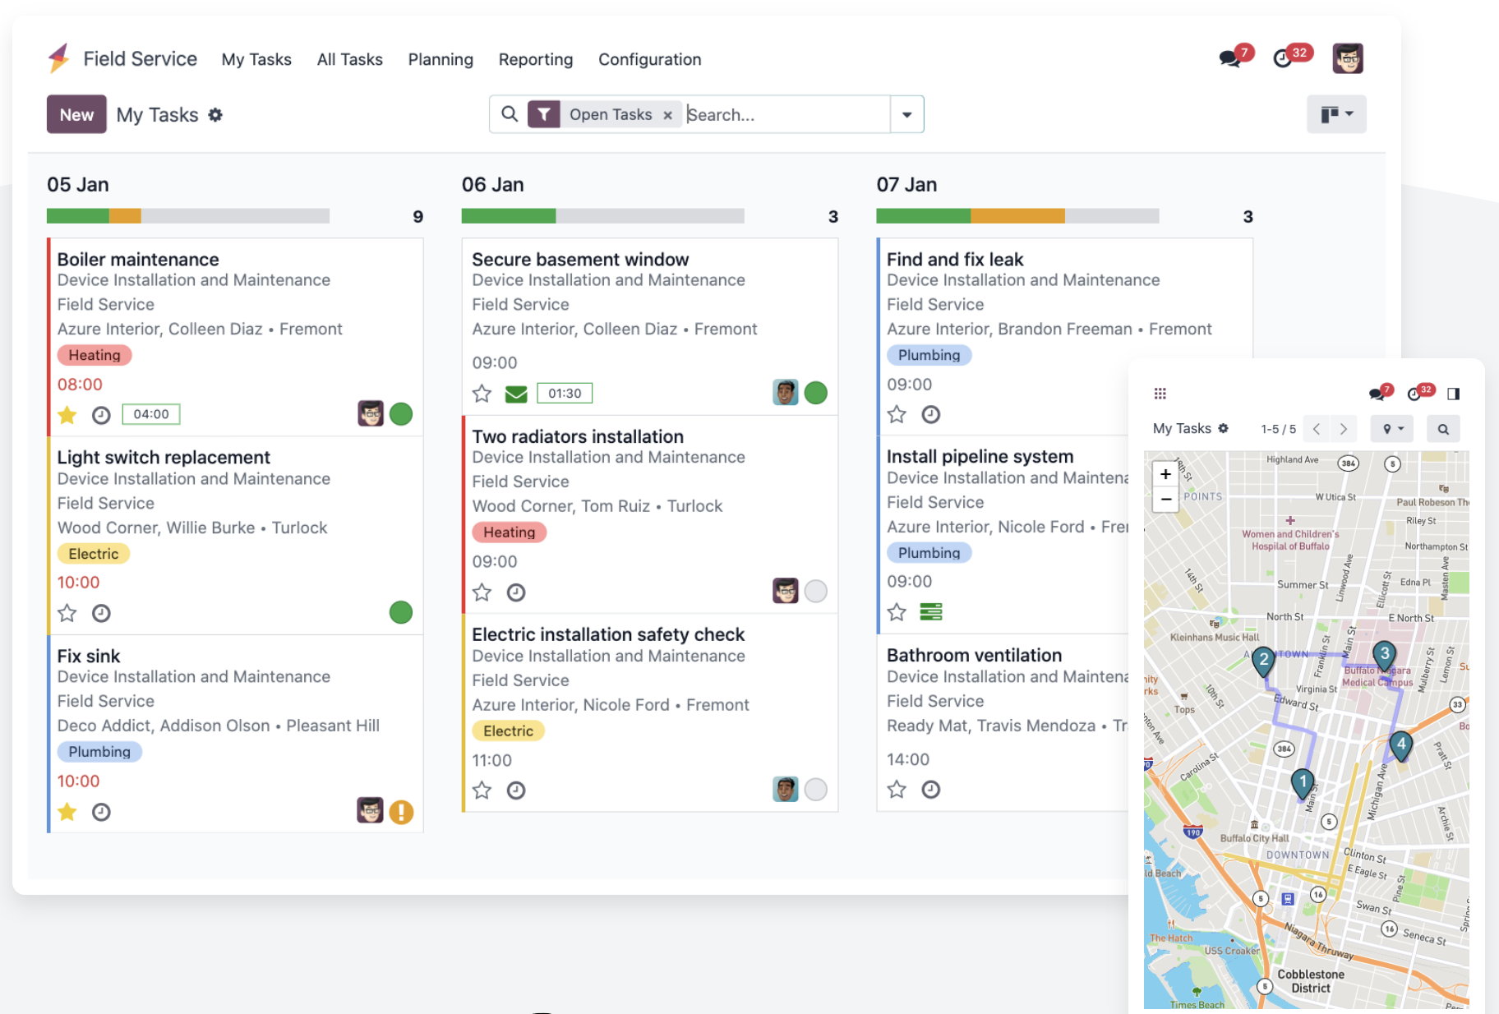The width and height of the screenshot is (1499, 1014).
Task: Open the map pin view dropdown
Action: [x=1391, y=429]
